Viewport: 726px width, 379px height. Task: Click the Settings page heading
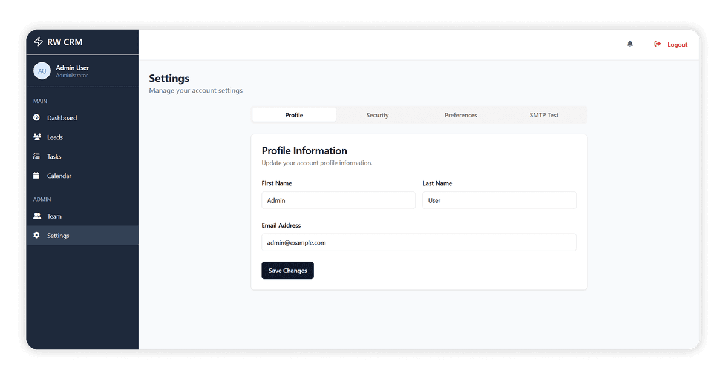[x=169, y=78]
